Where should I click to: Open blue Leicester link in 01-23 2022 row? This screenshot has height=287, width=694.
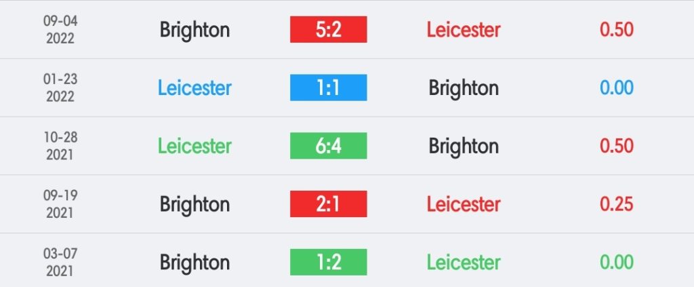[195, 88]
